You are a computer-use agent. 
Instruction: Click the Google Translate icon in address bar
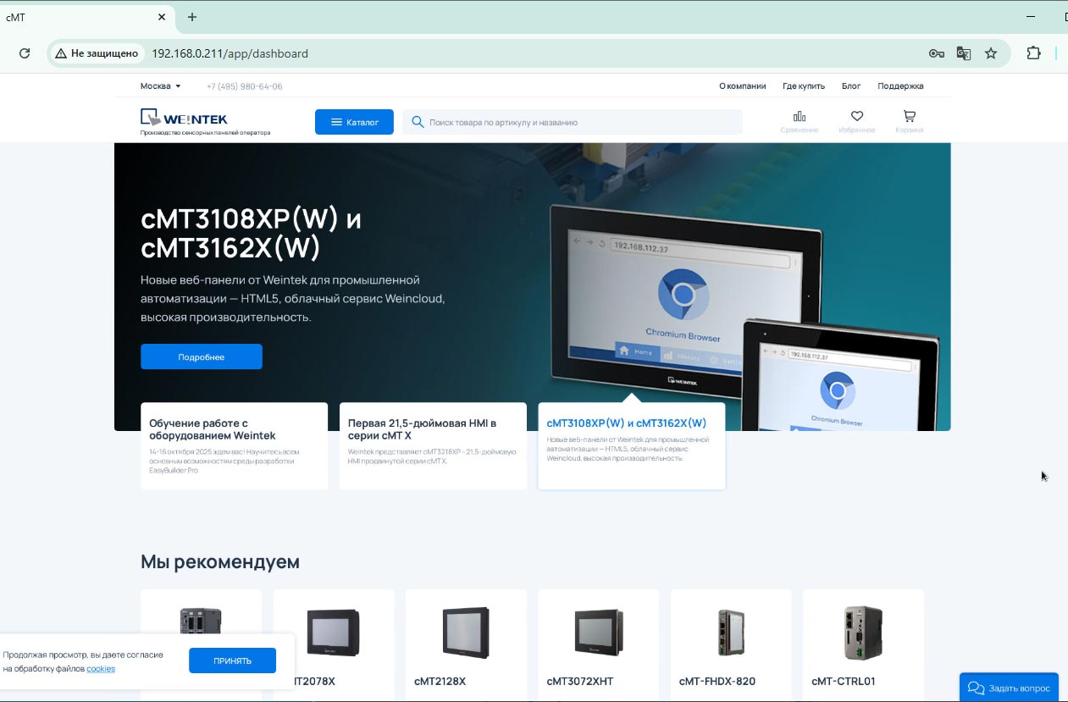pos(963,53)
